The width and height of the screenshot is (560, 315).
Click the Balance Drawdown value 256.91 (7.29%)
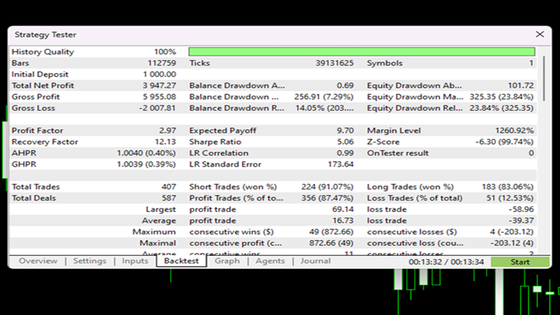click(324, 97)
